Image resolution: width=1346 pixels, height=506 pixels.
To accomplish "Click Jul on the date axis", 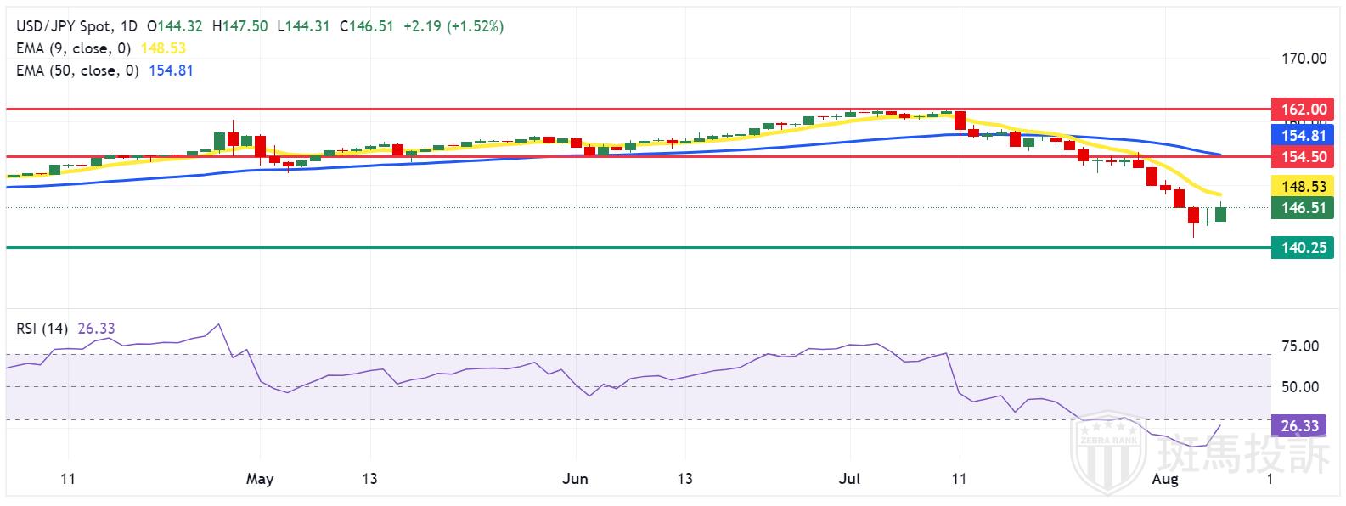I will 849,479.
